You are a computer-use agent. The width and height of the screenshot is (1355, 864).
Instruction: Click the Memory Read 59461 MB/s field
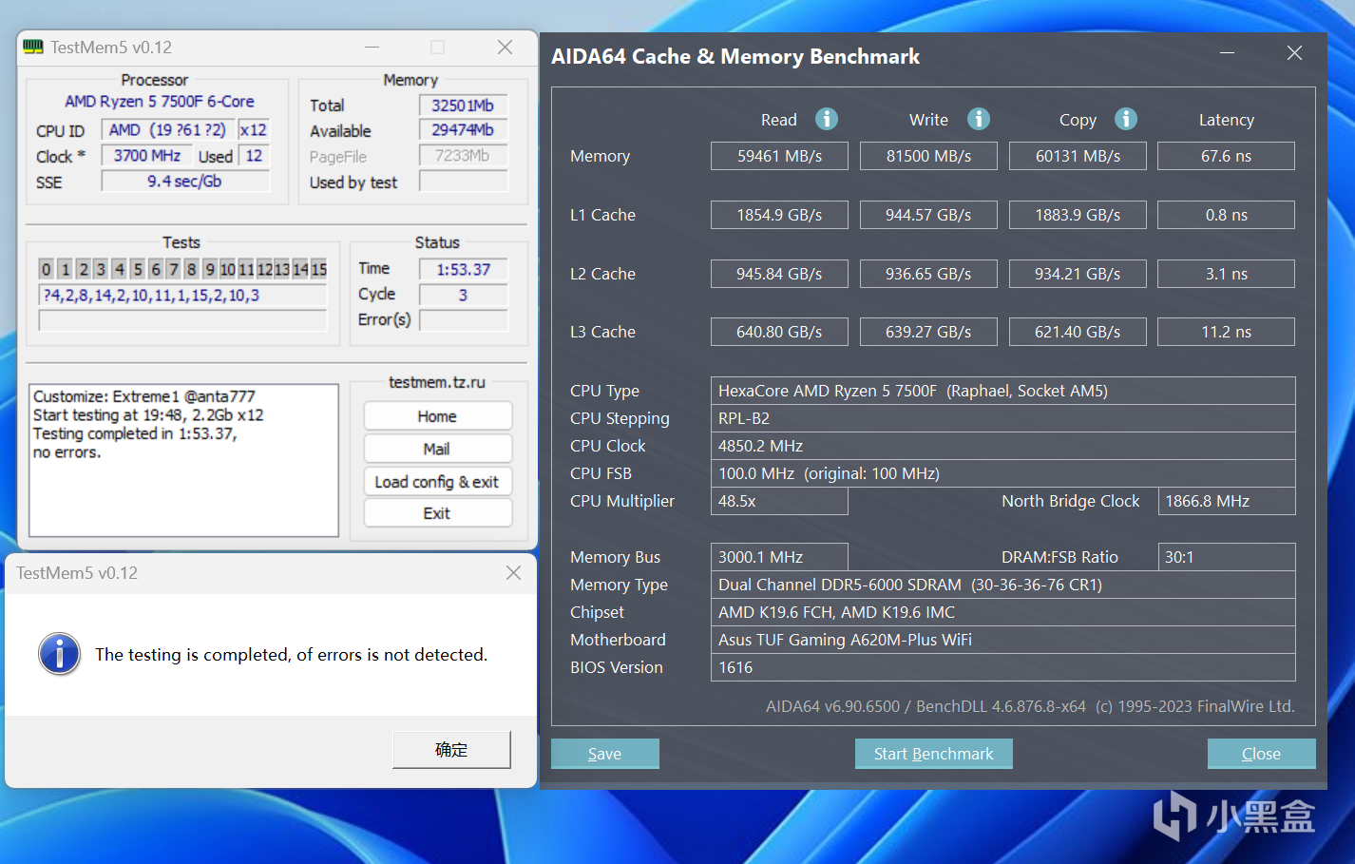[x=779, y=156]
